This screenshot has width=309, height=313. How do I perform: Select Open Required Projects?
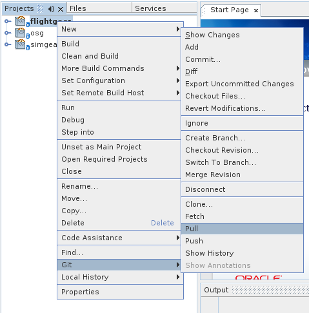pyautogui.click(x=119, y=159)
